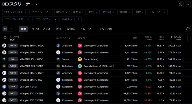Click the table layout grid icon

point(5,29)
